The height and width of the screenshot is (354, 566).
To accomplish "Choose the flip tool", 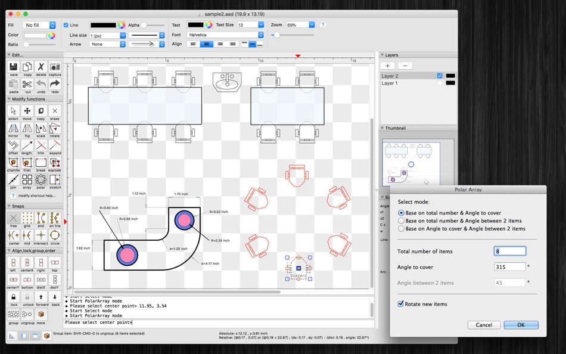I will [x=27, y=128].
